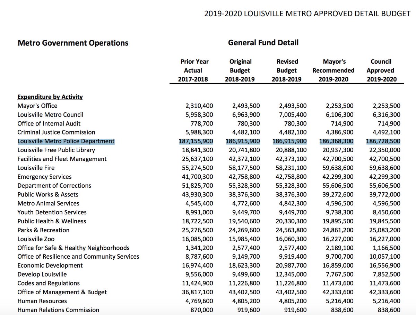Image resolution: width=416 pixels, height=315 pixels.
Task: Click the 'Youth Detention Services' row label
Action: (52, 212)
